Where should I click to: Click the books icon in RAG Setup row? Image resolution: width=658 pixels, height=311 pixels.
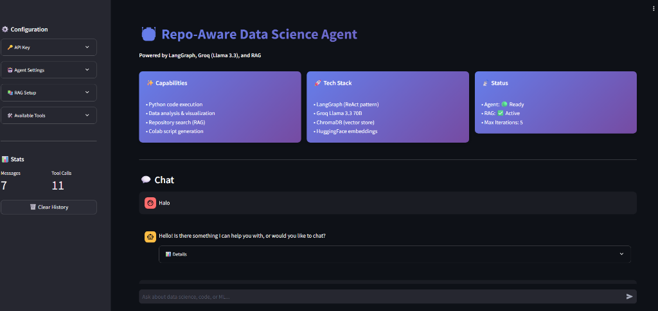pos(10,93)
